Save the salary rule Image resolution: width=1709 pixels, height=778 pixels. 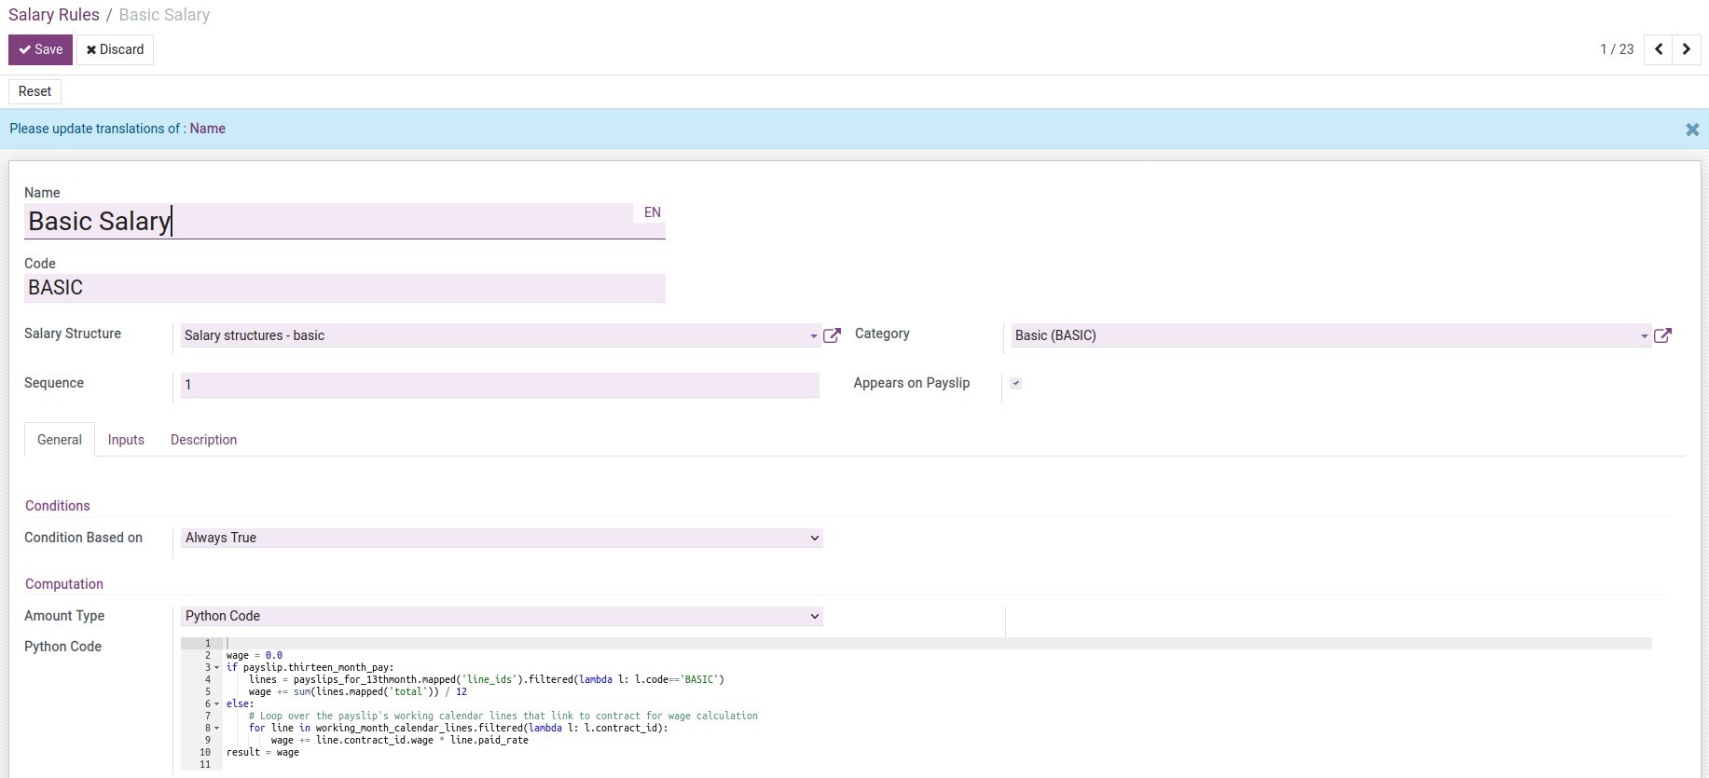click(x=40, y=49)
